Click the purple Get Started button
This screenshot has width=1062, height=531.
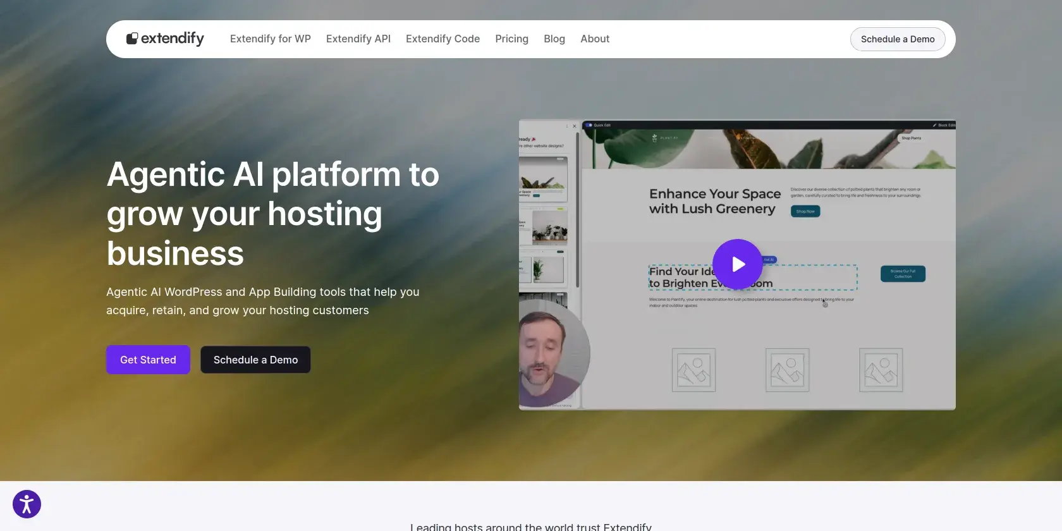pyautogui.click(x=148, y=360)
